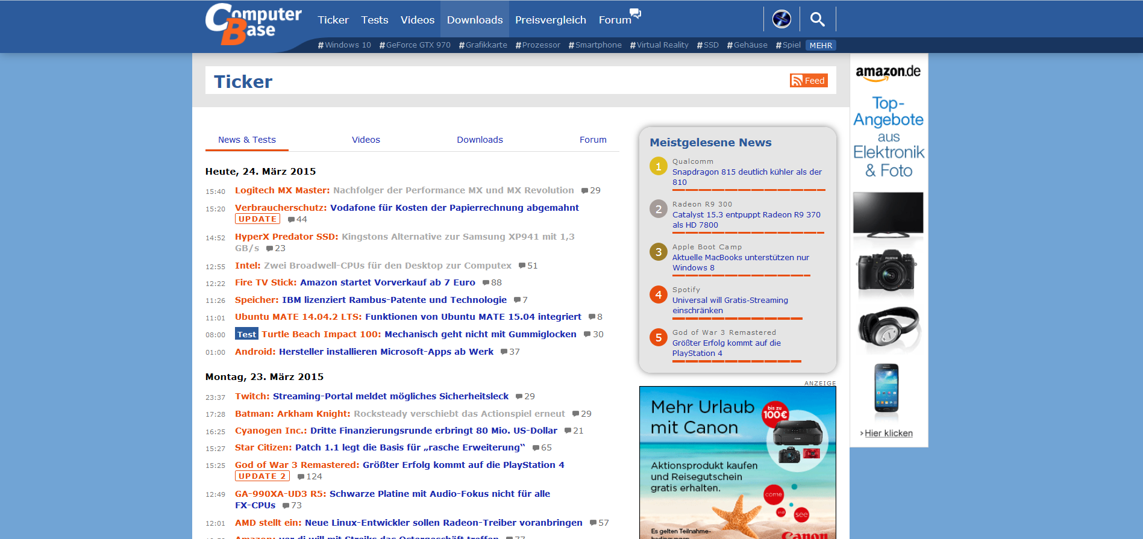Open the Logitech MX Master headline
The height and width of the screenshot is (539, 1143).
coord(404,190)
